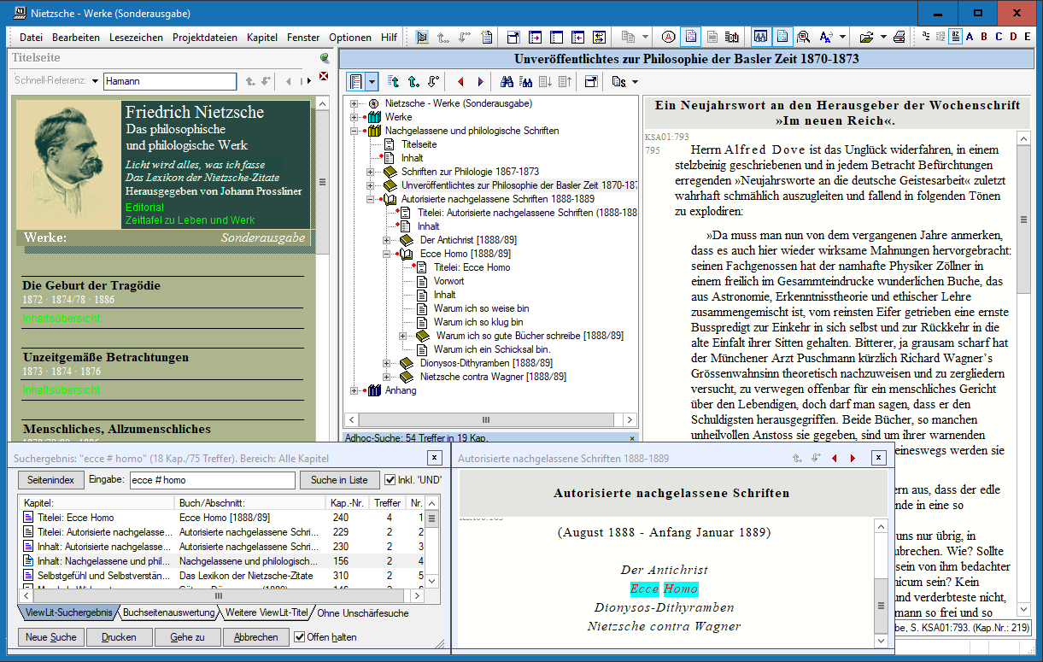Click the printer icon in main toolbar

(x=899, y=37)
